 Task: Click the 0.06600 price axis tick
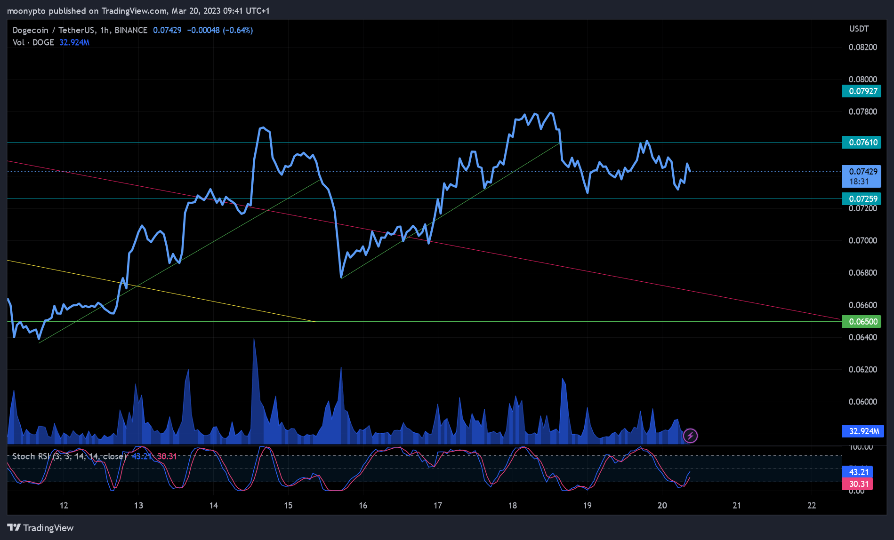(863, 305)
